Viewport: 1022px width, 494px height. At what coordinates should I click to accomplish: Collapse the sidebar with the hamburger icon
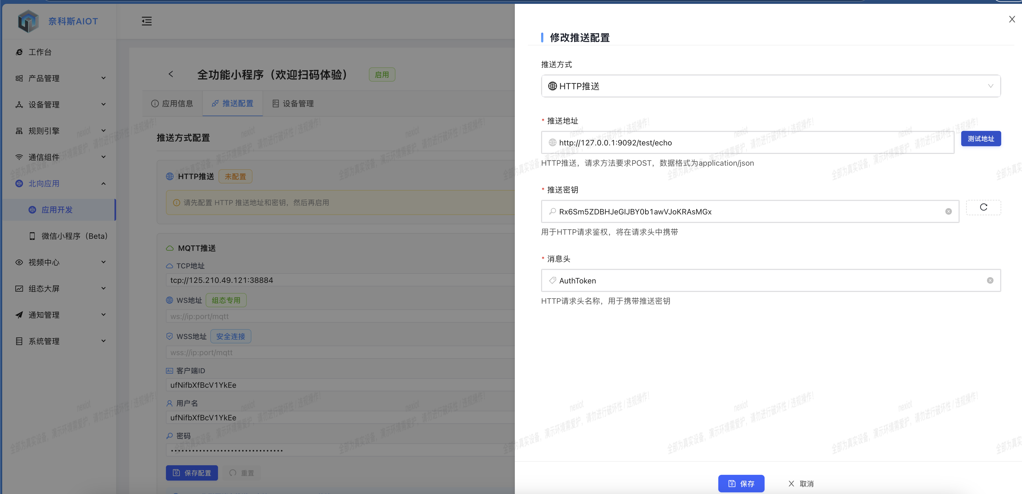click(147, 21)
